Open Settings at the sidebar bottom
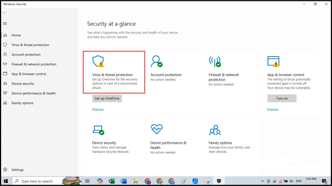This screenshot has width=332, height=186. 18,170
